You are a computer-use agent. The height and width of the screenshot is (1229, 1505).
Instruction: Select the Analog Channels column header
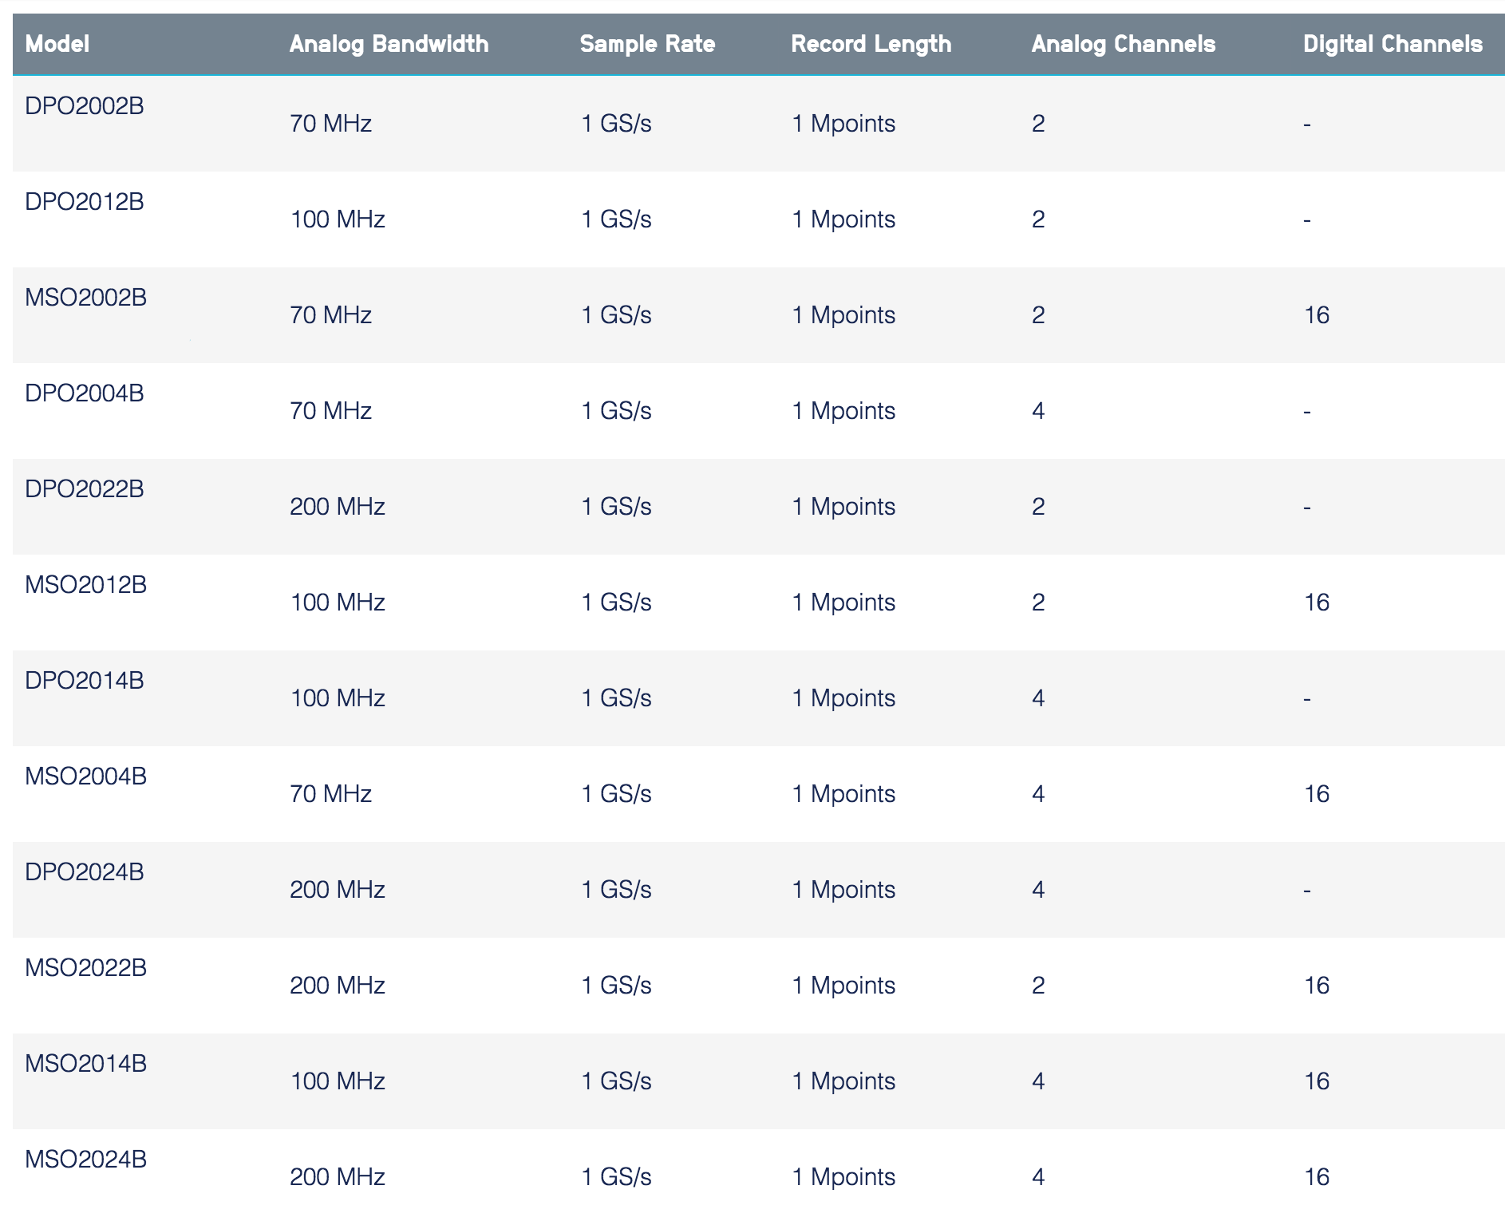click(1123, 44)
